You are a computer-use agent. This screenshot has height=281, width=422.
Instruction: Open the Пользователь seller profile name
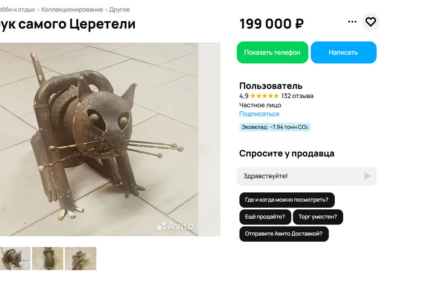(x=271, y=86)
